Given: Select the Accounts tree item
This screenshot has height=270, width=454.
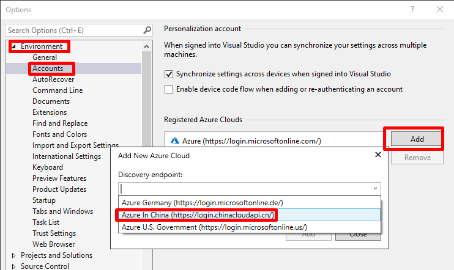Looking at the screenshot, I should [x=48, y=68].
